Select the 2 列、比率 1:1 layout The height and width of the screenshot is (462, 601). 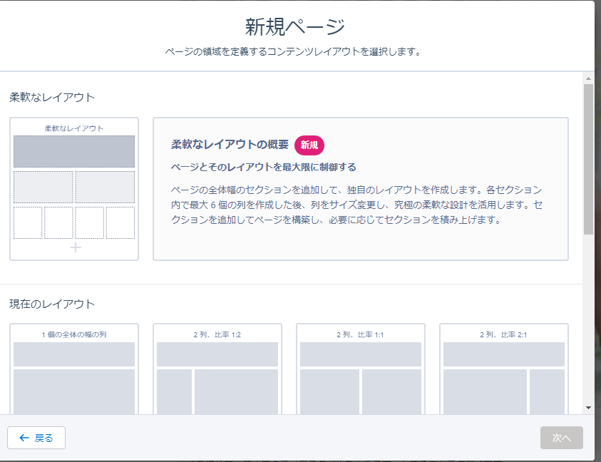361,369
